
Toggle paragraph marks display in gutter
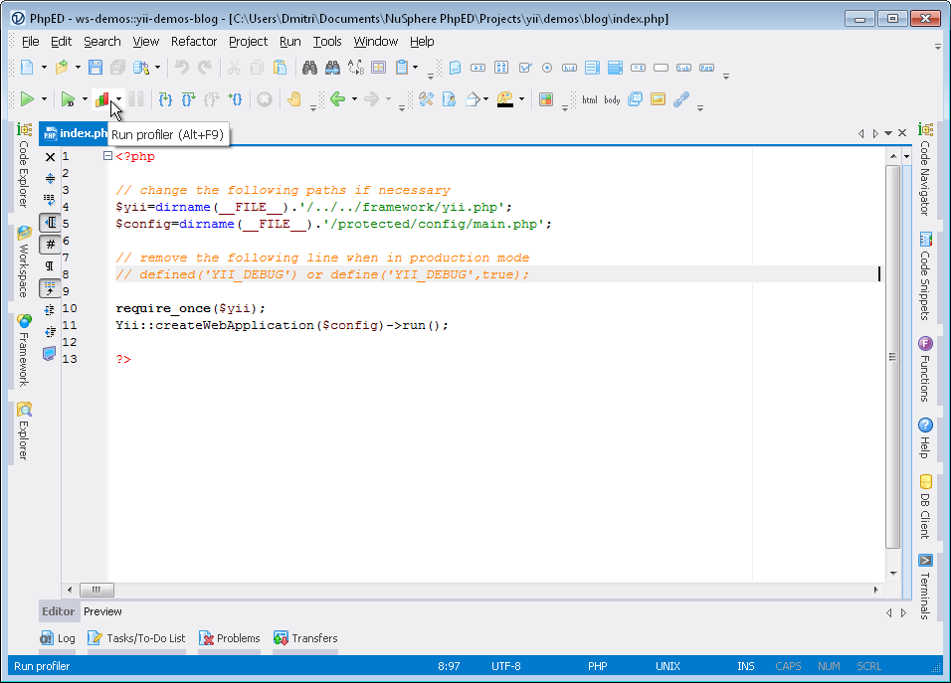pyautogui.click(x=50, y=265)
